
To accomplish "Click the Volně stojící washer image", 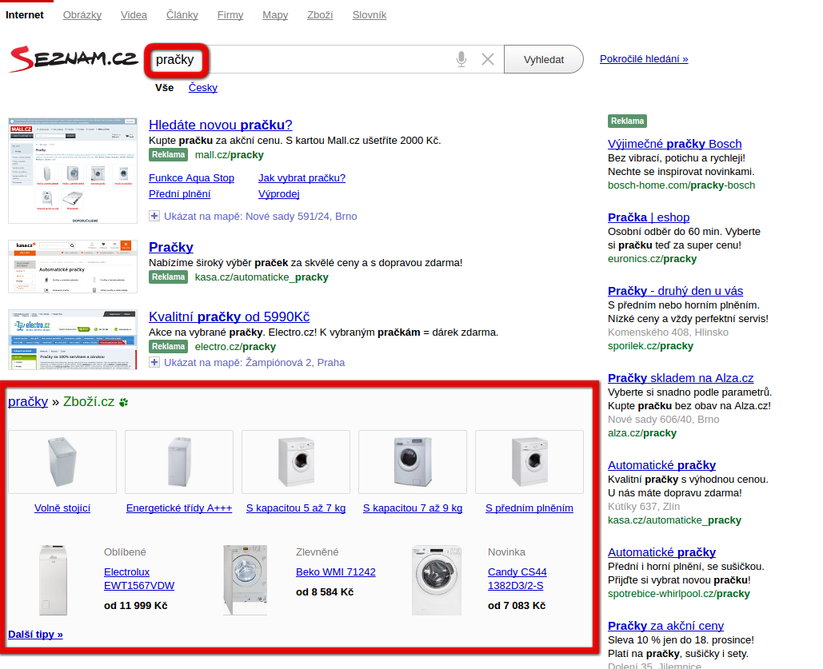I will 62,462.
